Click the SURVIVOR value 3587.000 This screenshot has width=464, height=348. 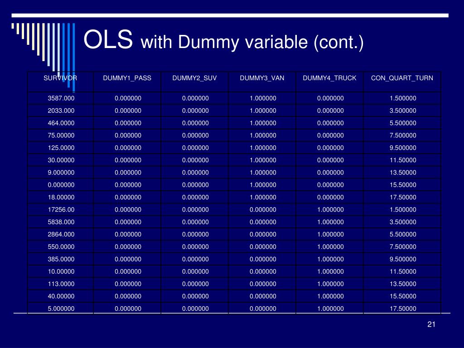(x=61, y=98)
